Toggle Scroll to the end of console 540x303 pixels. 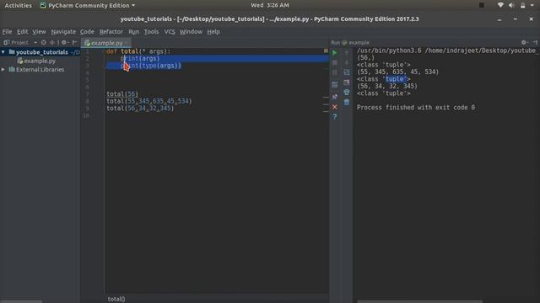[347, 82]
